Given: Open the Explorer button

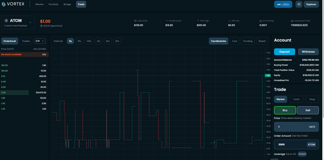Looking at the screenshot, I should click(311, 4).
